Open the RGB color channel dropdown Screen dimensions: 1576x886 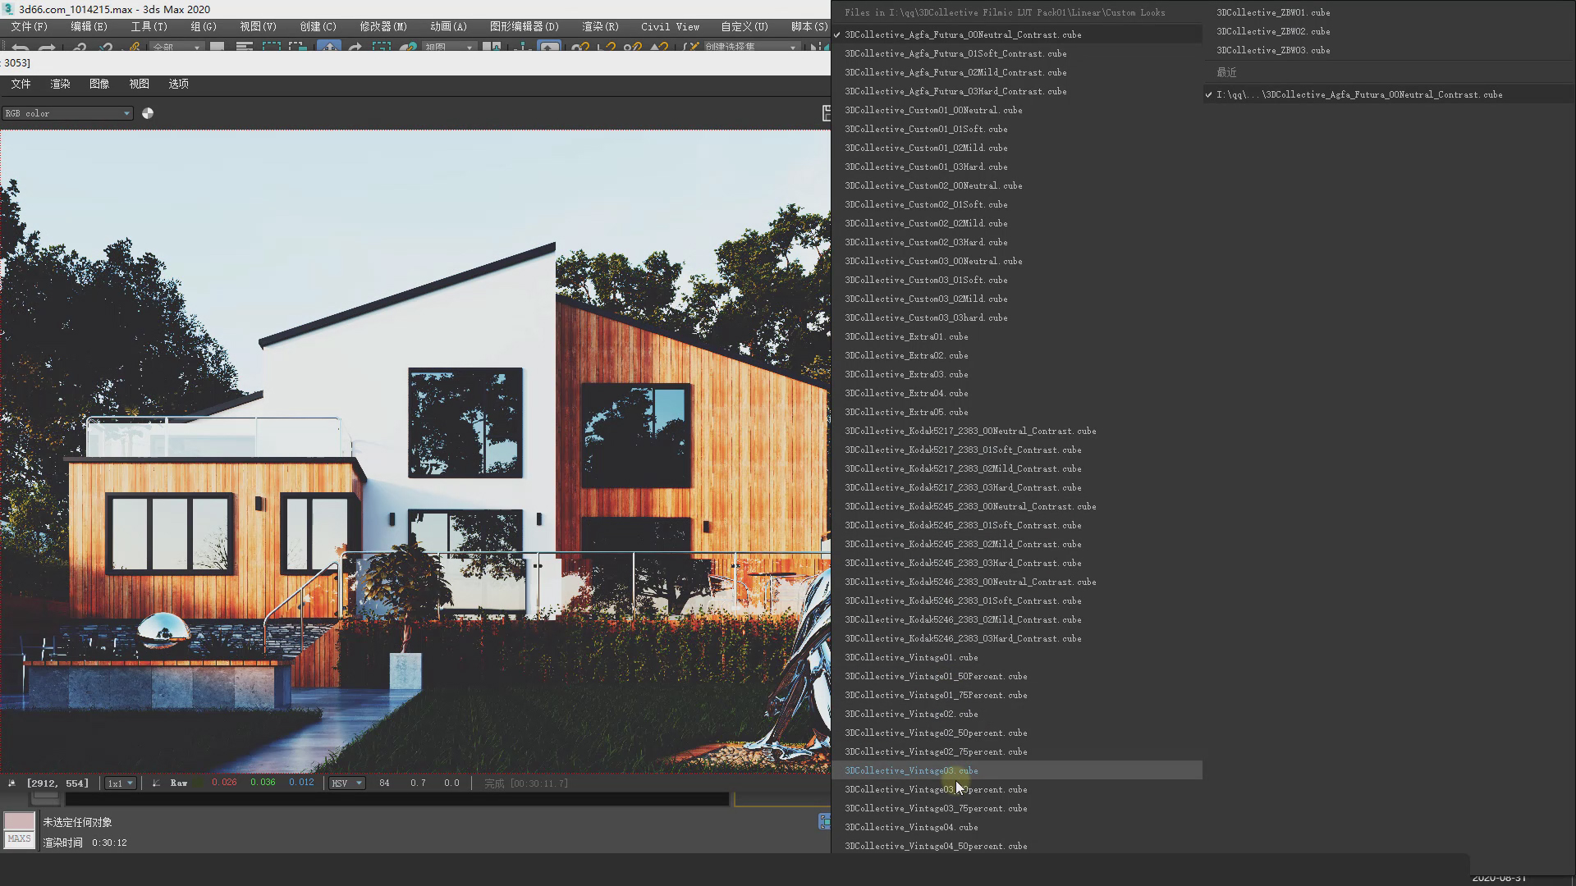(67, 113)
